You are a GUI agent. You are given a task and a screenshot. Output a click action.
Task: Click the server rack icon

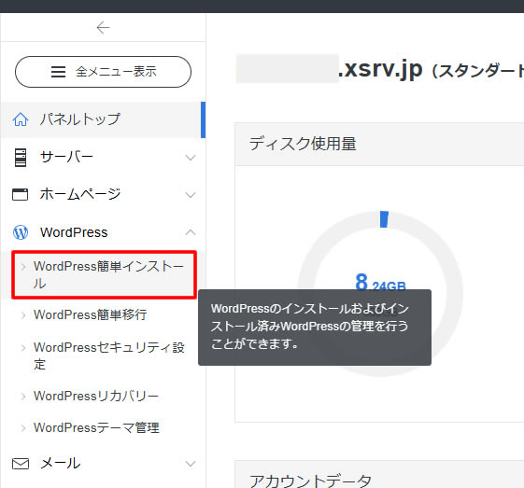pyautogui.click(x=21, y=158)
